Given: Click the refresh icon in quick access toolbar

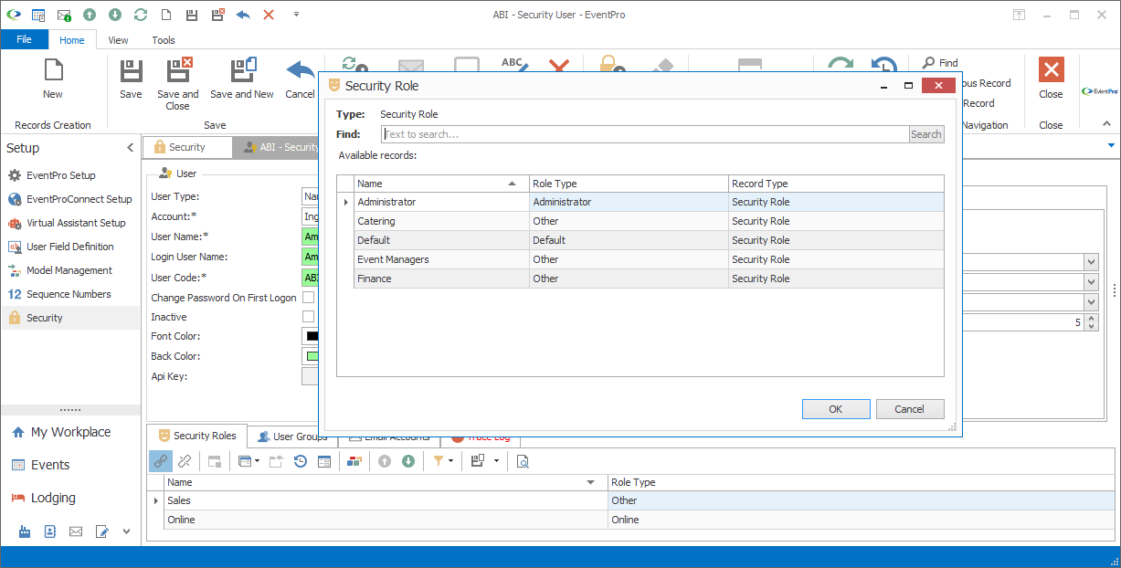Looking at the screenshot, I should point(141,15).
